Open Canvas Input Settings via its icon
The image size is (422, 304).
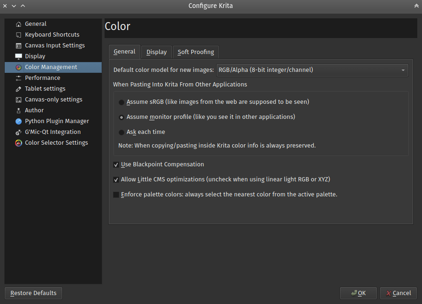[x=17, y=45]
